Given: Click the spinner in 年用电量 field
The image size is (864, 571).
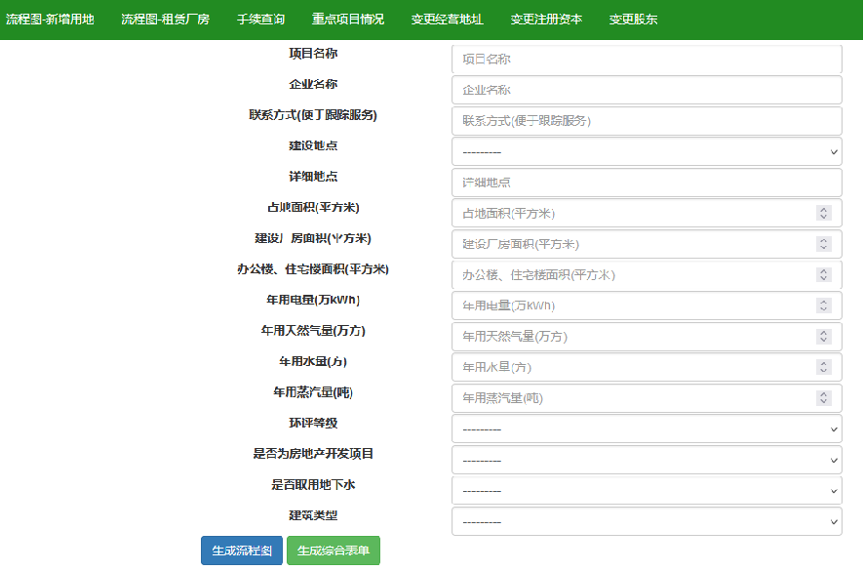Looking at the screenshot, I should (823, 306).
